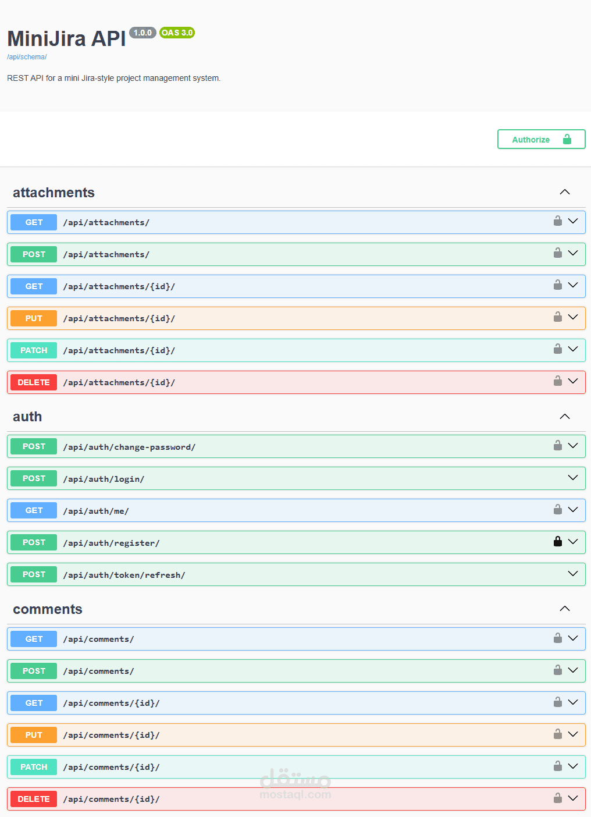Expand DELETE /api/attachments/{id}/ chevron
The width and height of the screenshot is (591, 817).
click(x=573, y=381)
